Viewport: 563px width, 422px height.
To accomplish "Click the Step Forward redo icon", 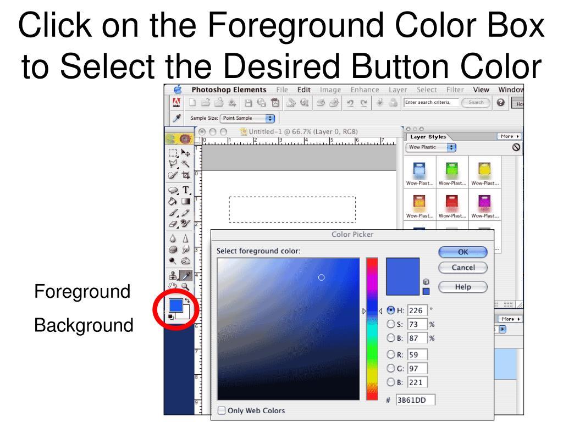I will (364, 103).
